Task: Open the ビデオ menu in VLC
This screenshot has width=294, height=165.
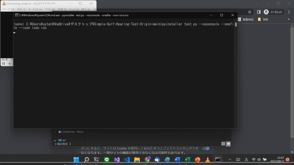Action: 51,9
